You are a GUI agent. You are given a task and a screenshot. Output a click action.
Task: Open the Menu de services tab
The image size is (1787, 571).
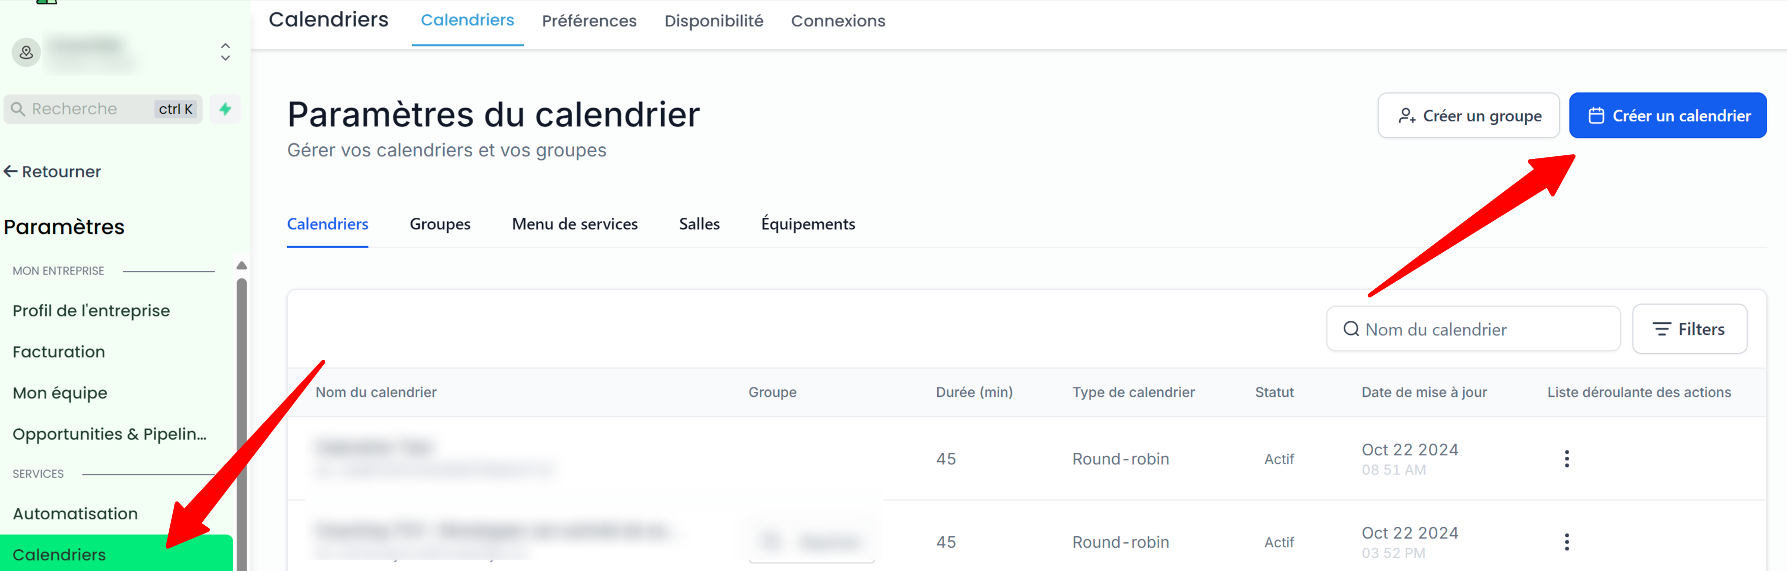click(x=574, y=224)
